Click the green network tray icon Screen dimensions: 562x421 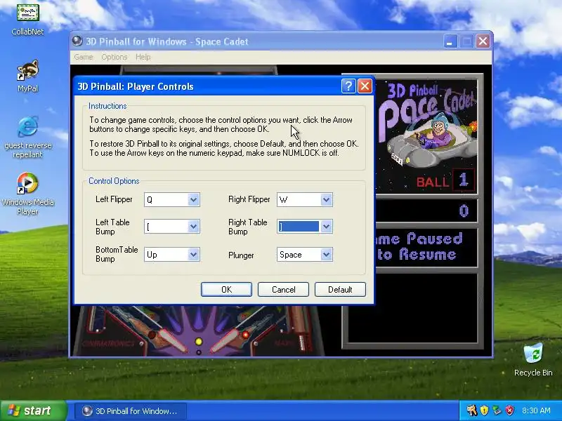tap(497, 410)
